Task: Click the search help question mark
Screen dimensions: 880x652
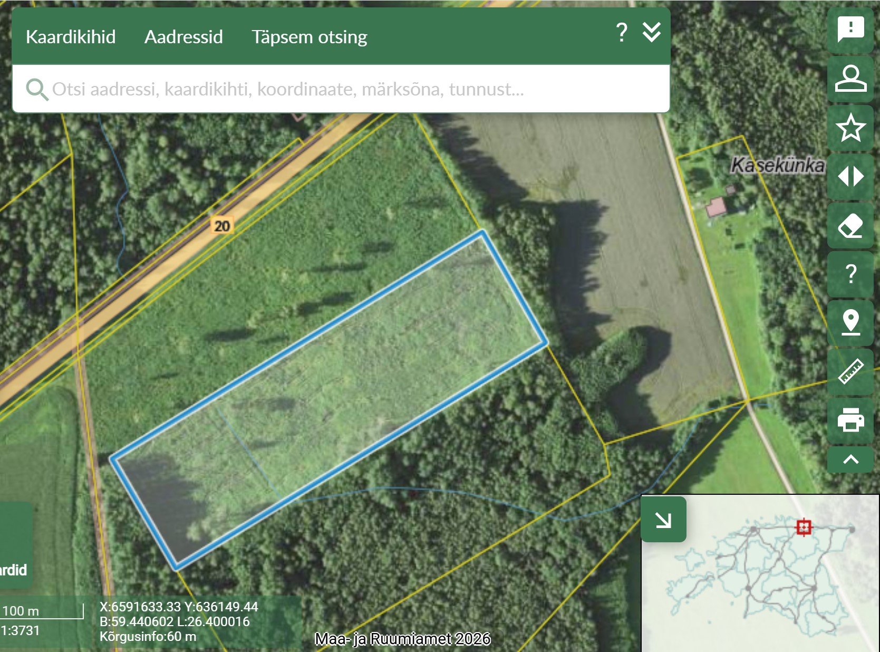Action: (x=622, y=33)
